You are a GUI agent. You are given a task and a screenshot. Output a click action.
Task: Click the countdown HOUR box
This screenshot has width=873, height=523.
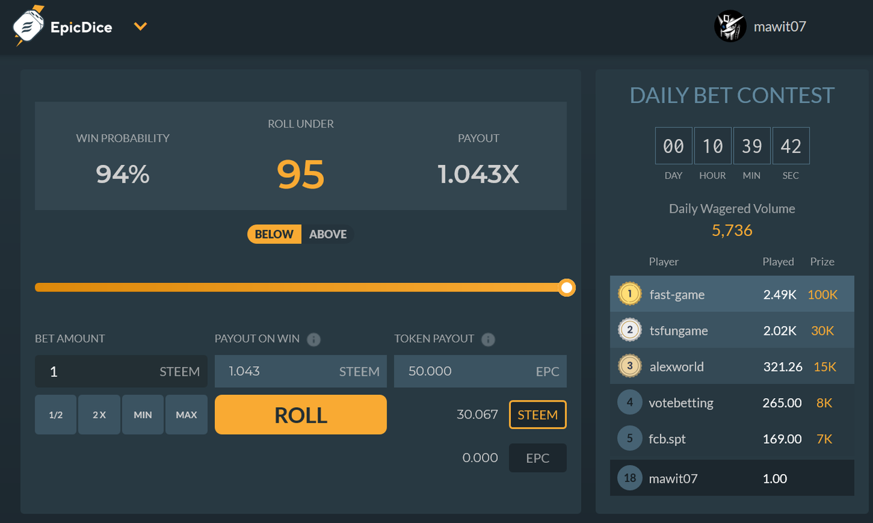(x=713, y=146)
